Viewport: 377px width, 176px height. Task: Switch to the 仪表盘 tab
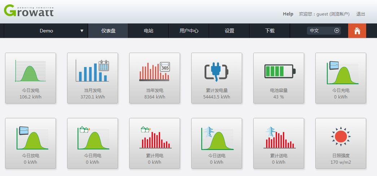[108, 31]
